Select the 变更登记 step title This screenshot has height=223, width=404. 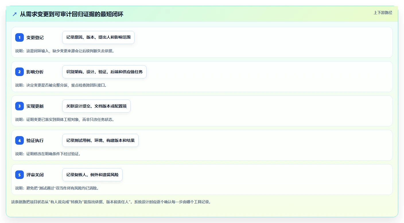coord(35,37)
